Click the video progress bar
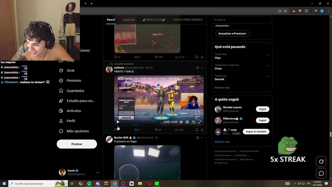 pos(159,117)
